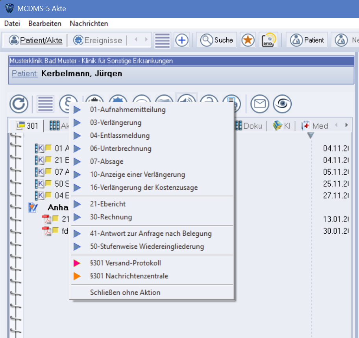Open the Suche search button
The image size is (359, 338).
(x=217, y=40)
